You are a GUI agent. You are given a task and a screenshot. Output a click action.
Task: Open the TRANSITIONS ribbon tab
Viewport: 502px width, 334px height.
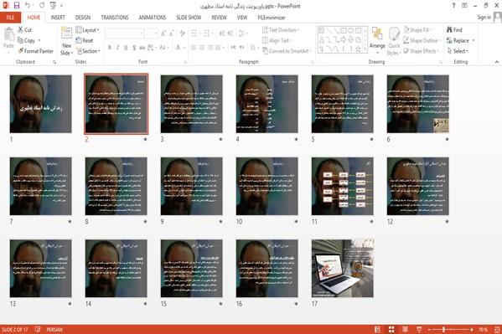click(115, 18)
